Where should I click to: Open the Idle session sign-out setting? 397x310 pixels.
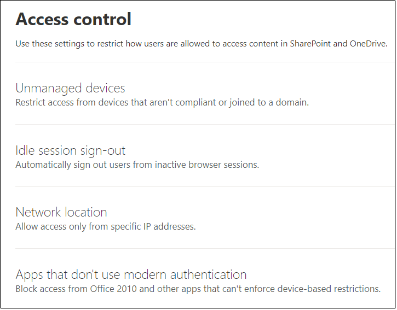(x=70, y=150)
